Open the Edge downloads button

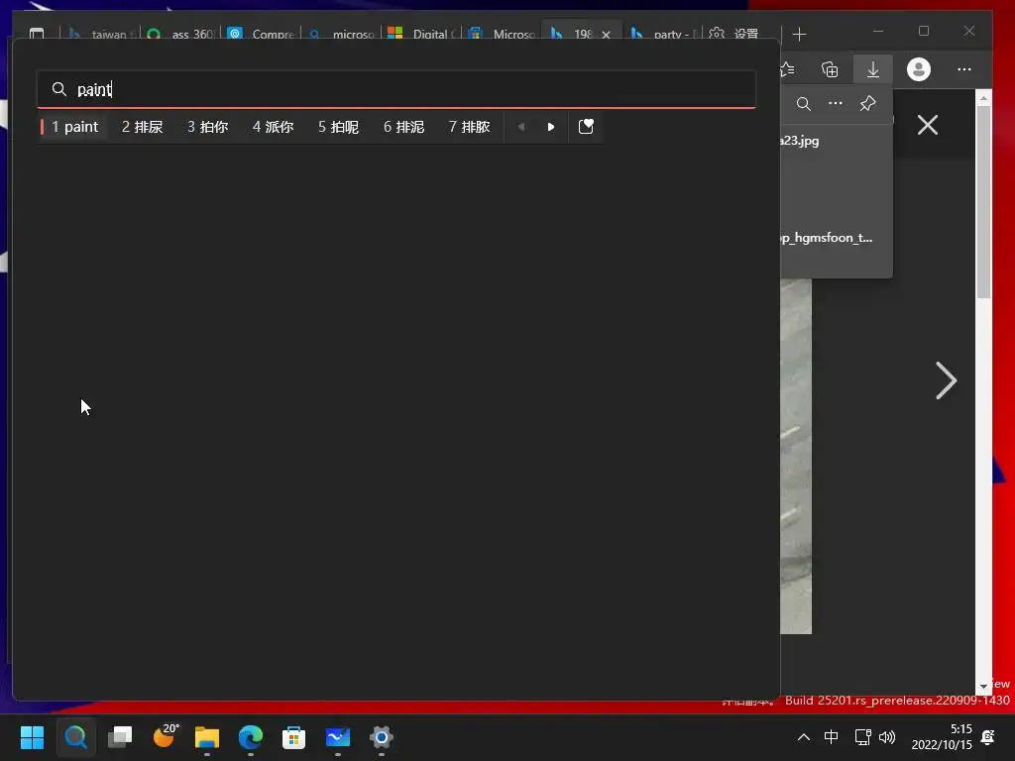point(872,69)
